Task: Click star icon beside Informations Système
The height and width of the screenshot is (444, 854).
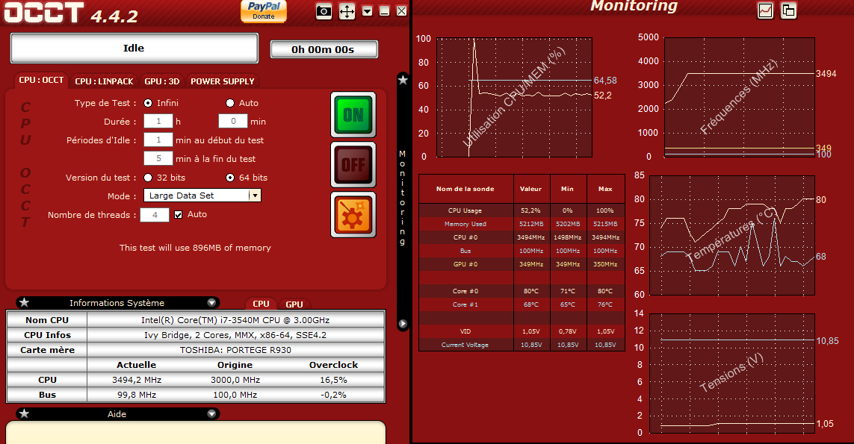Action: click(24, 302)
